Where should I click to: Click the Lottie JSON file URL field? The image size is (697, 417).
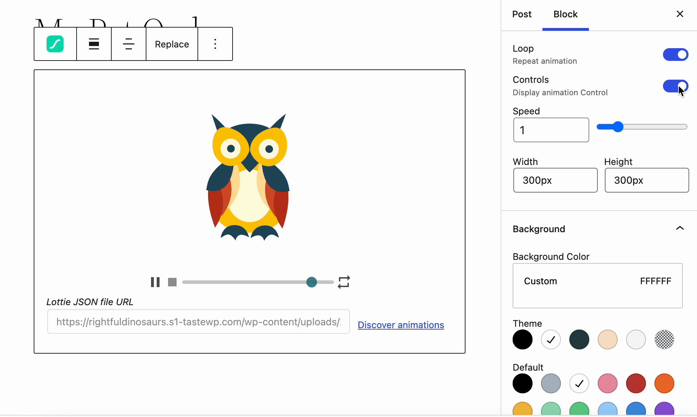pos(198,322)
